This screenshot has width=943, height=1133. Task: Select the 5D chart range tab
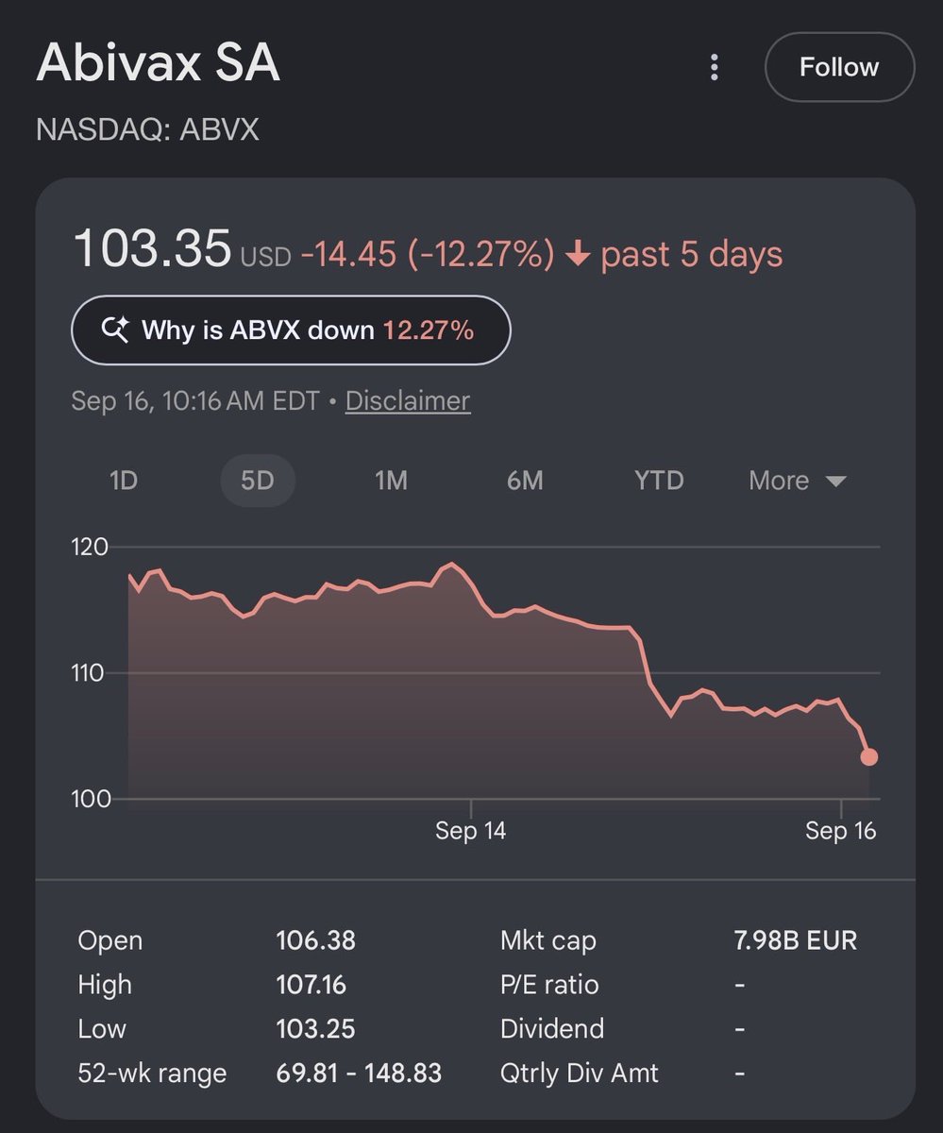tap(258, 481)
